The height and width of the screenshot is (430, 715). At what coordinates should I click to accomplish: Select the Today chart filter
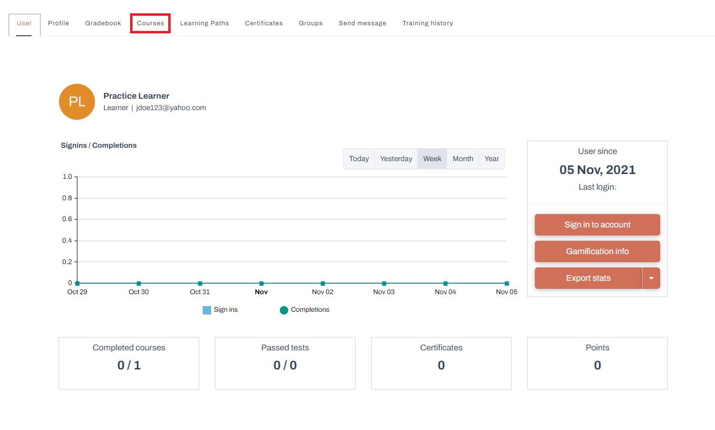pyautogui.click(x=359, y=158)
